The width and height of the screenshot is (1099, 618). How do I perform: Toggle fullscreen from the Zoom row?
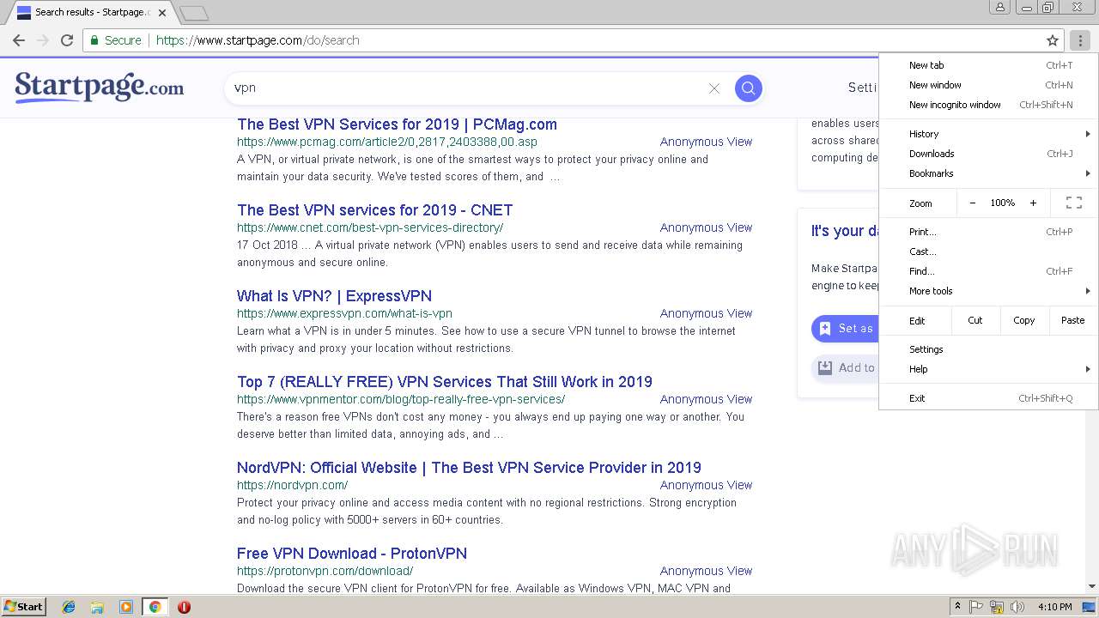(1074, 203)
